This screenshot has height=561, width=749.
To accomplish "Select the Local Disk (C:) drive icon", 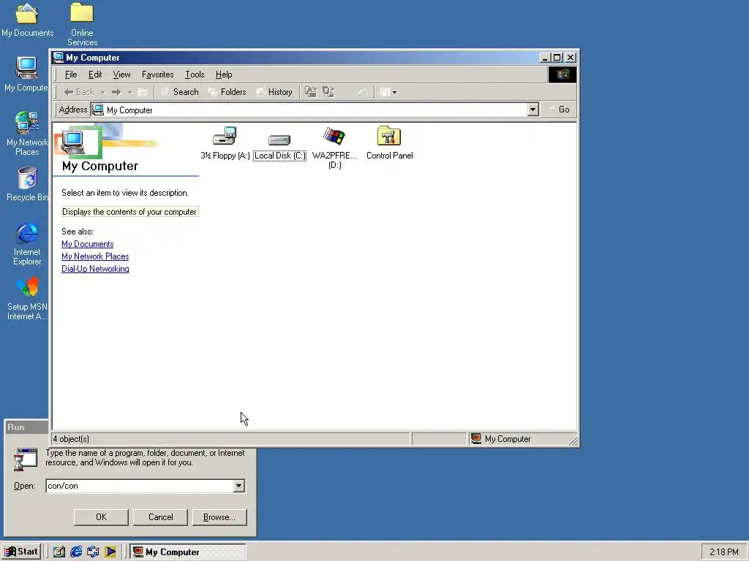I will [x=279, y=140].
